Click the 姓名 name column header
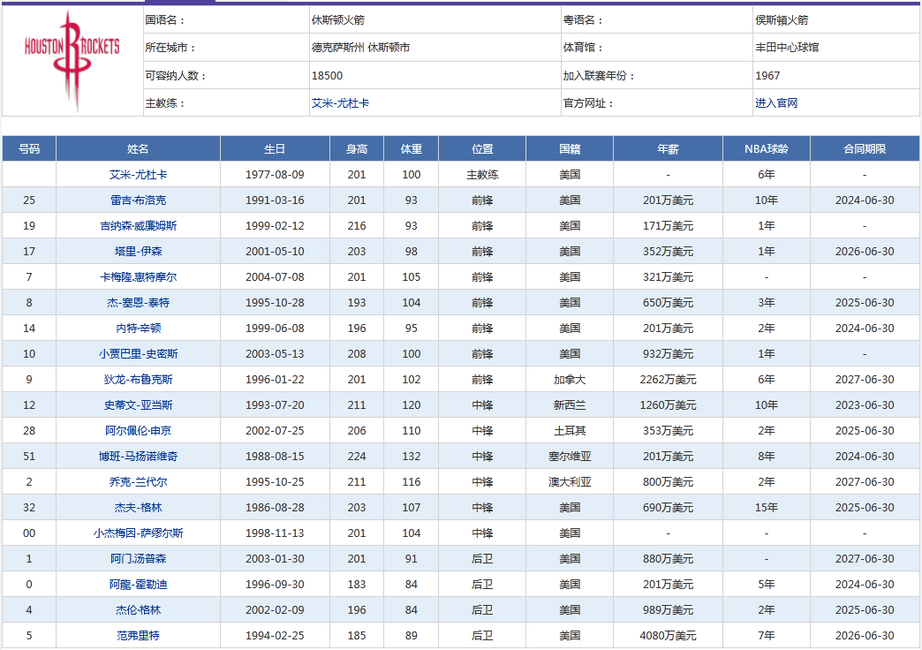Screen dimensions: 922x650 click(x=138, y=149)
